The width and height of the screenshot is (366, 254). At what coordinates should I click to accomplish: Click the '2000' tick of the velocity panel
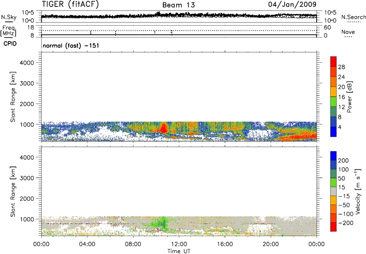click(27, 199)
